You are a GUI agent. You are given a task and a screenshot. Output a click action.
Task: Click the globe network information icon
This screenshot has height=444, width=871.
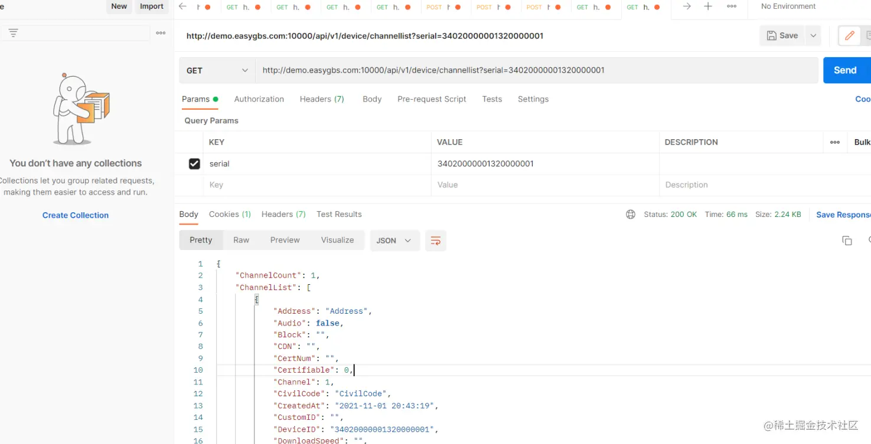click(631, 215)
